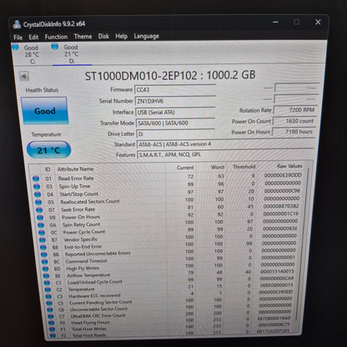
Task: Select raw value 00000000065E of Power Cycle Count
Action: tap(280, 229)
